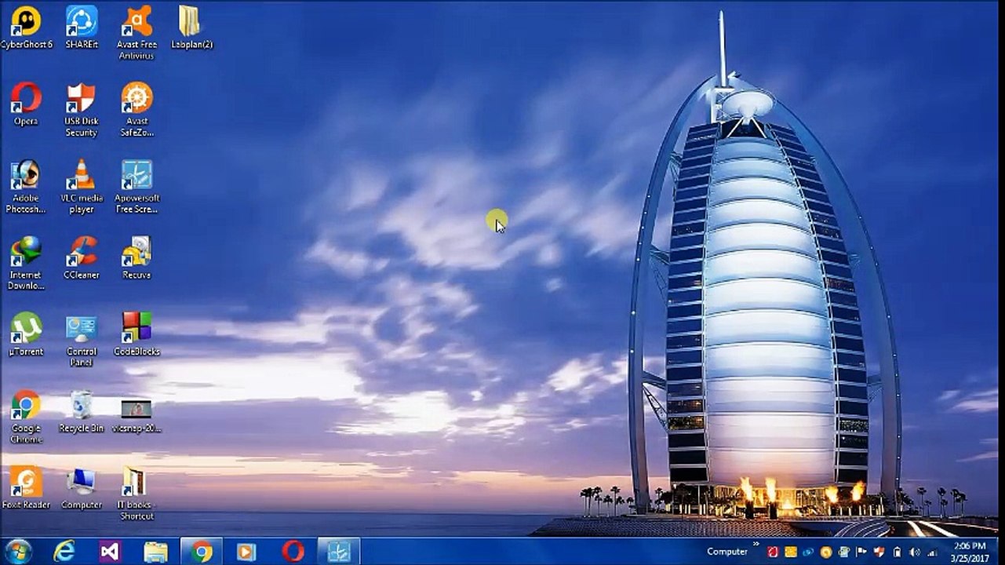The width and height of the screenshot is (1005, 565).
Task: Open the USB Disk Security shield tray icon
Action: point(879,552)
